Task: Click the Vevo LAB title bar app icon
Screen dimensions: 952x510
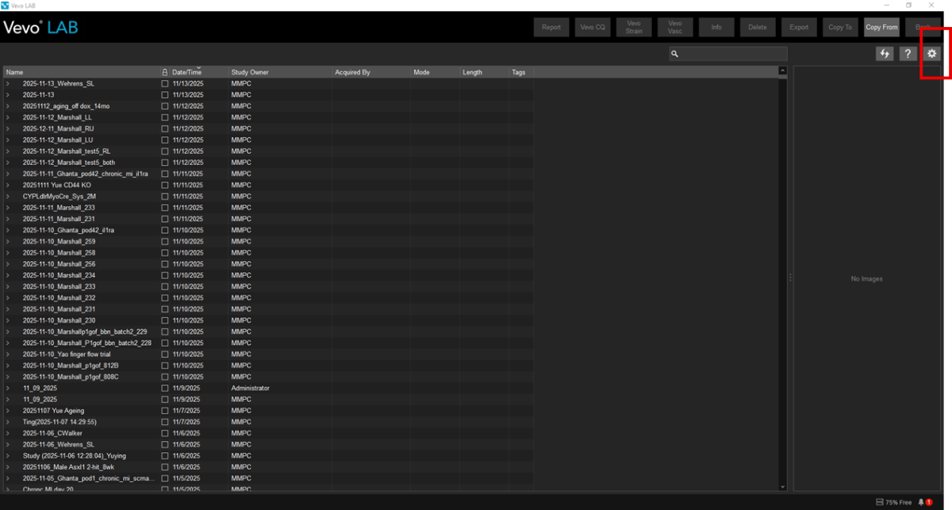Action: 6,5
